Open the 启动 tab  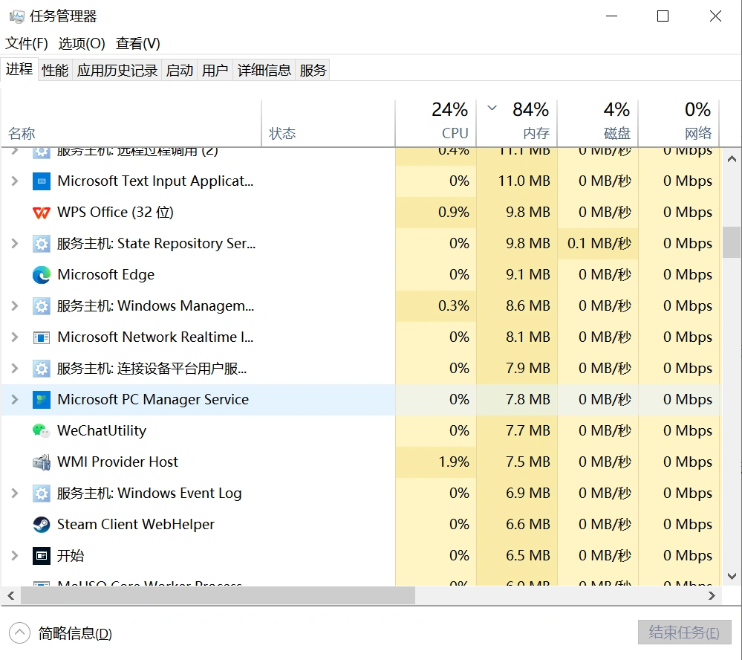click(180, 71)
